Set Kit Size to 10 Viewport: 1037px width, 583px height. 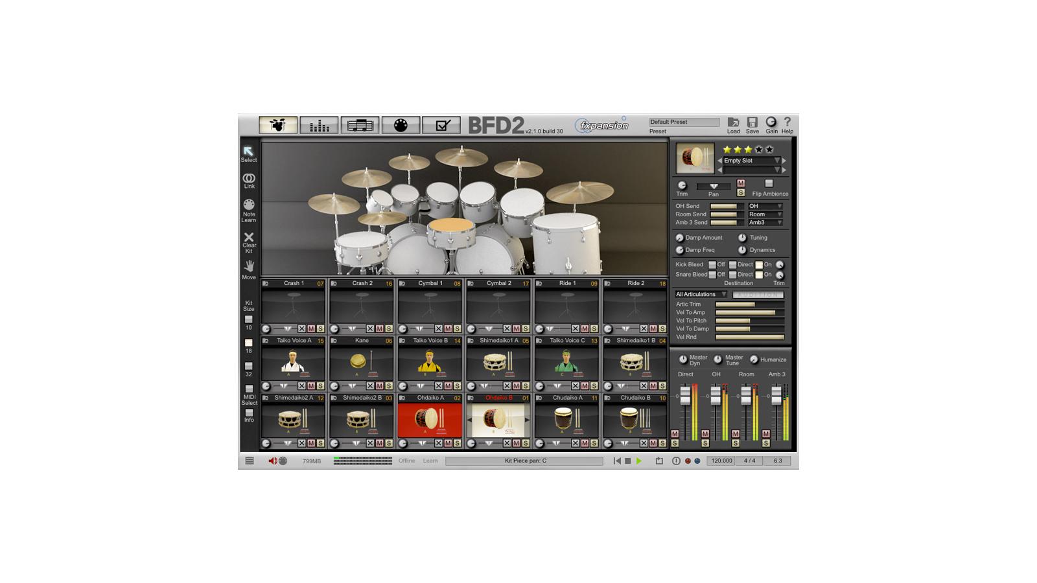[248, 319]
